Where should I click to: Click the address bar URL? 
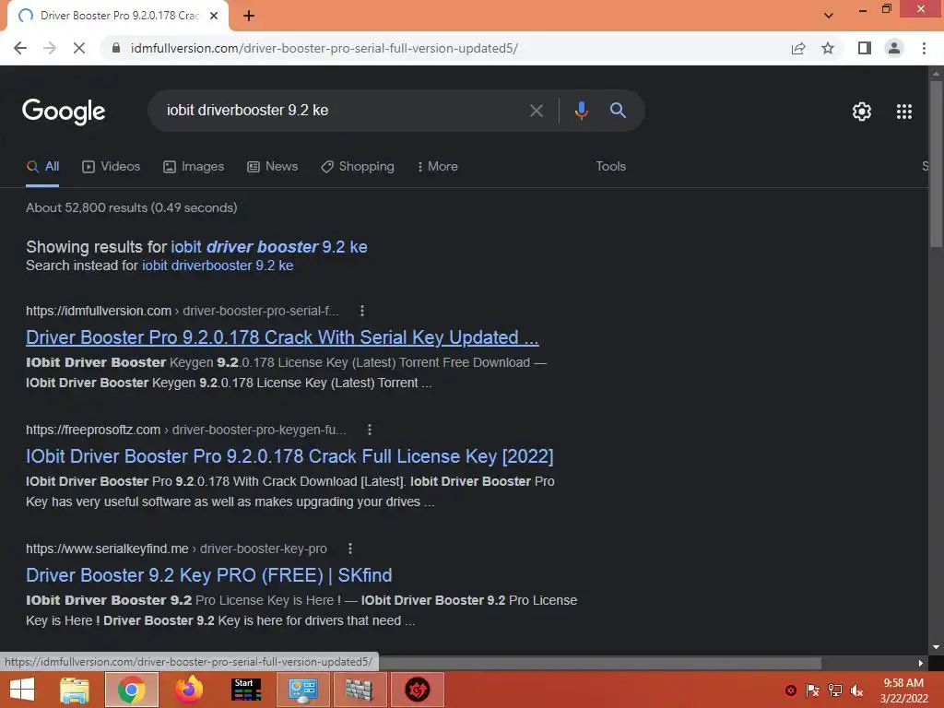[x=324, y=48]
